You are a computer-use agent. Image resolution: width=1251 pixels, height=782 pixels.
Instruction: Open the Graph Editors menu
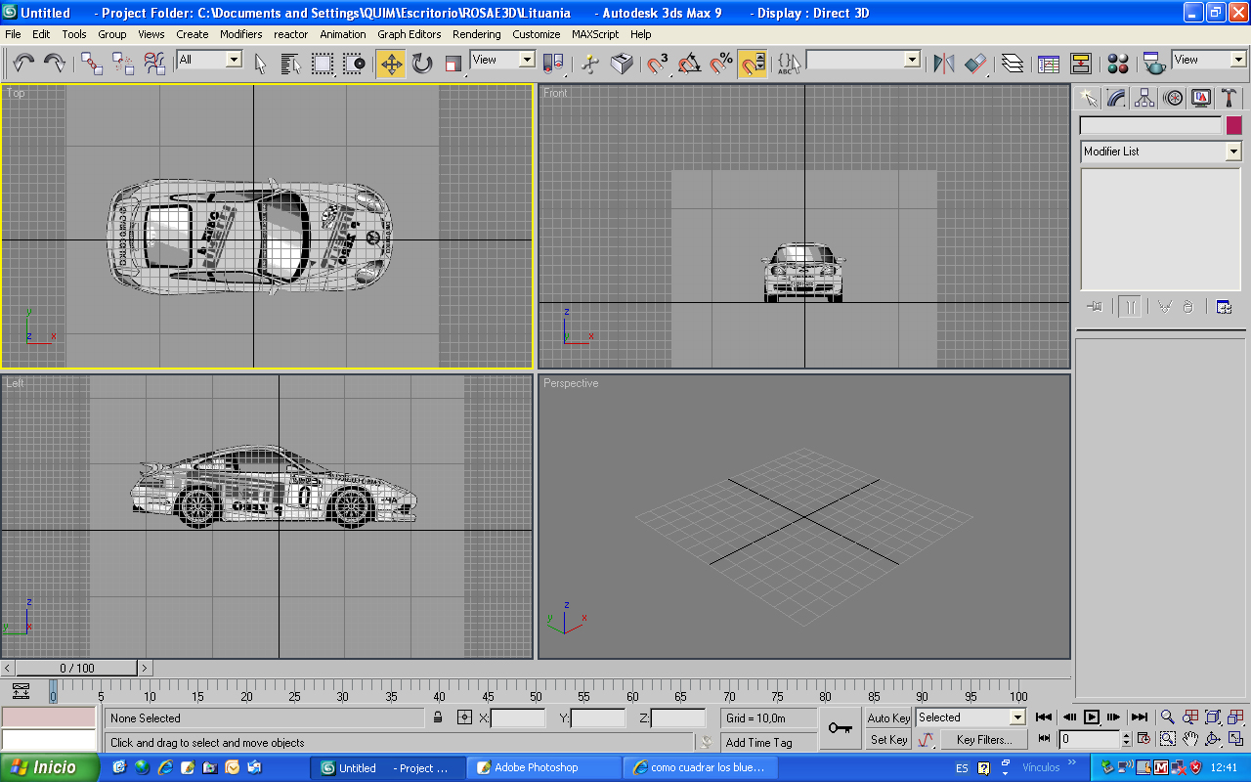[x=410, y=34]
